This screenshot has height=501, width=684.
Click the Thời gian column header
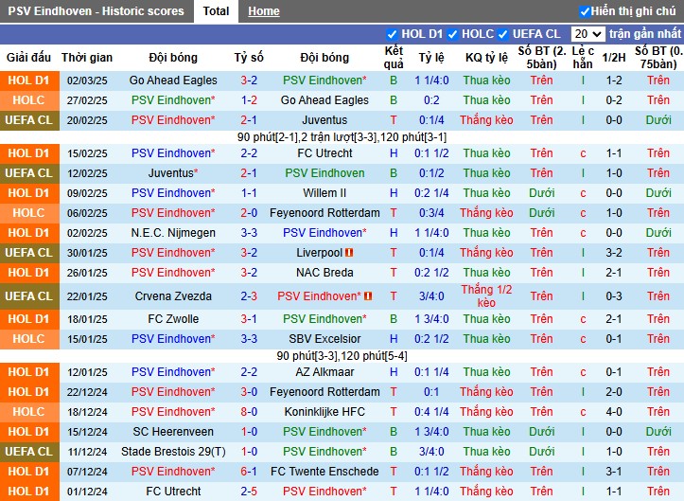87,57
